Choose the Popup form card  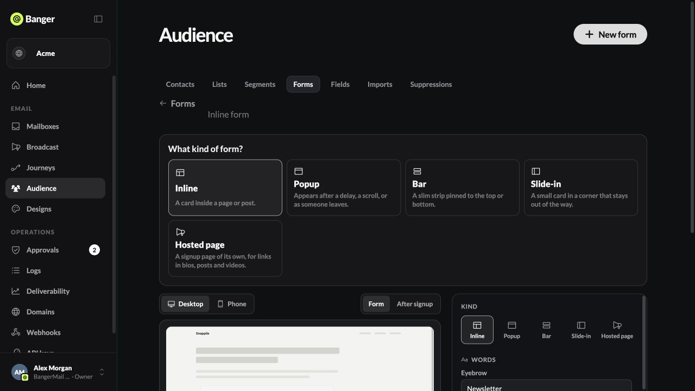coord(344,187)
